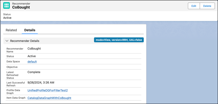Open CatalogDataGraphWithCoBought link
The width and height of the screenshot is (218, 104).
click(49, 98)
